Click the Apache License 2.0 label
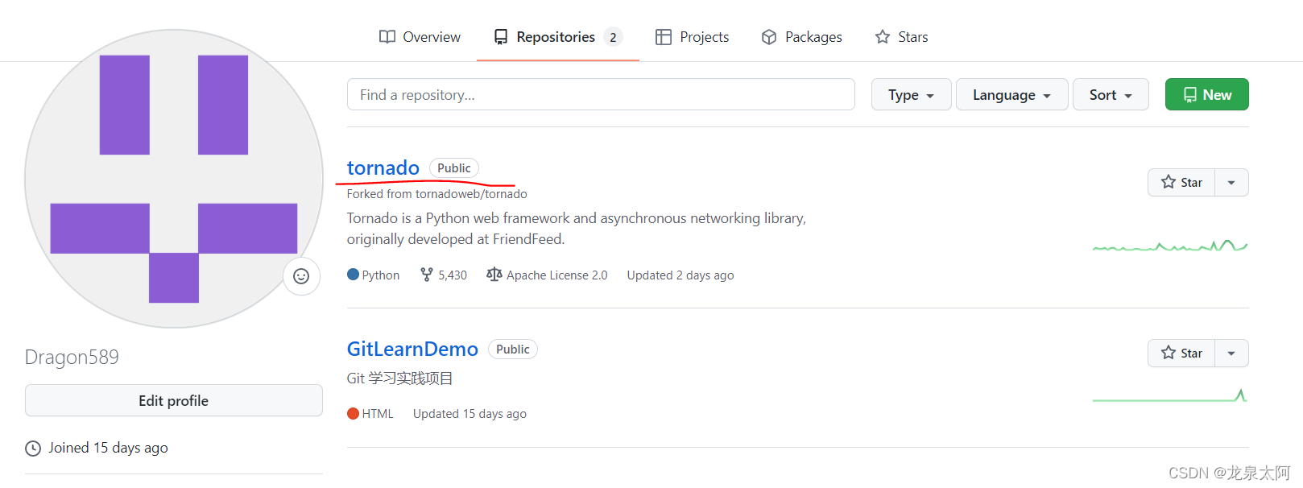The height and width of the screenshot is (488, 1303). 557,275
